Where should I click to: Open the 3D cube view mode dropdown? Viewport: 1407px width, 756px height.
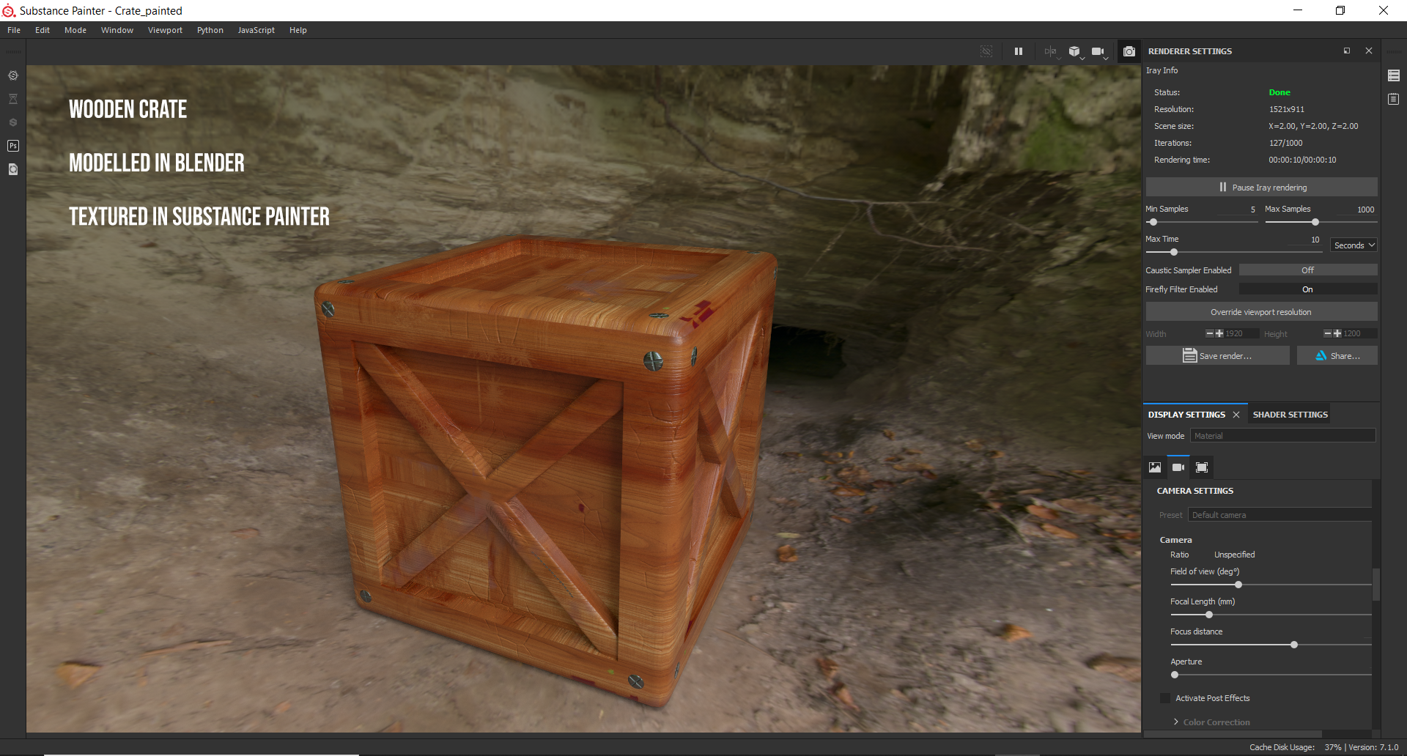point(1075,51)
